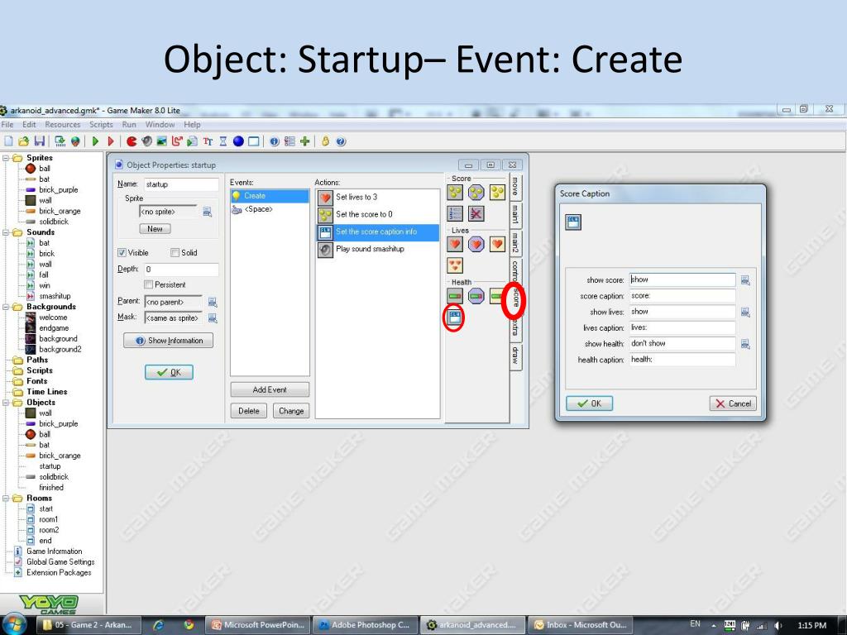Select the Clear Highscore action icon
The height and width of the screenshot is (635, 847).
pyautogui.click(x=476, y=213)
